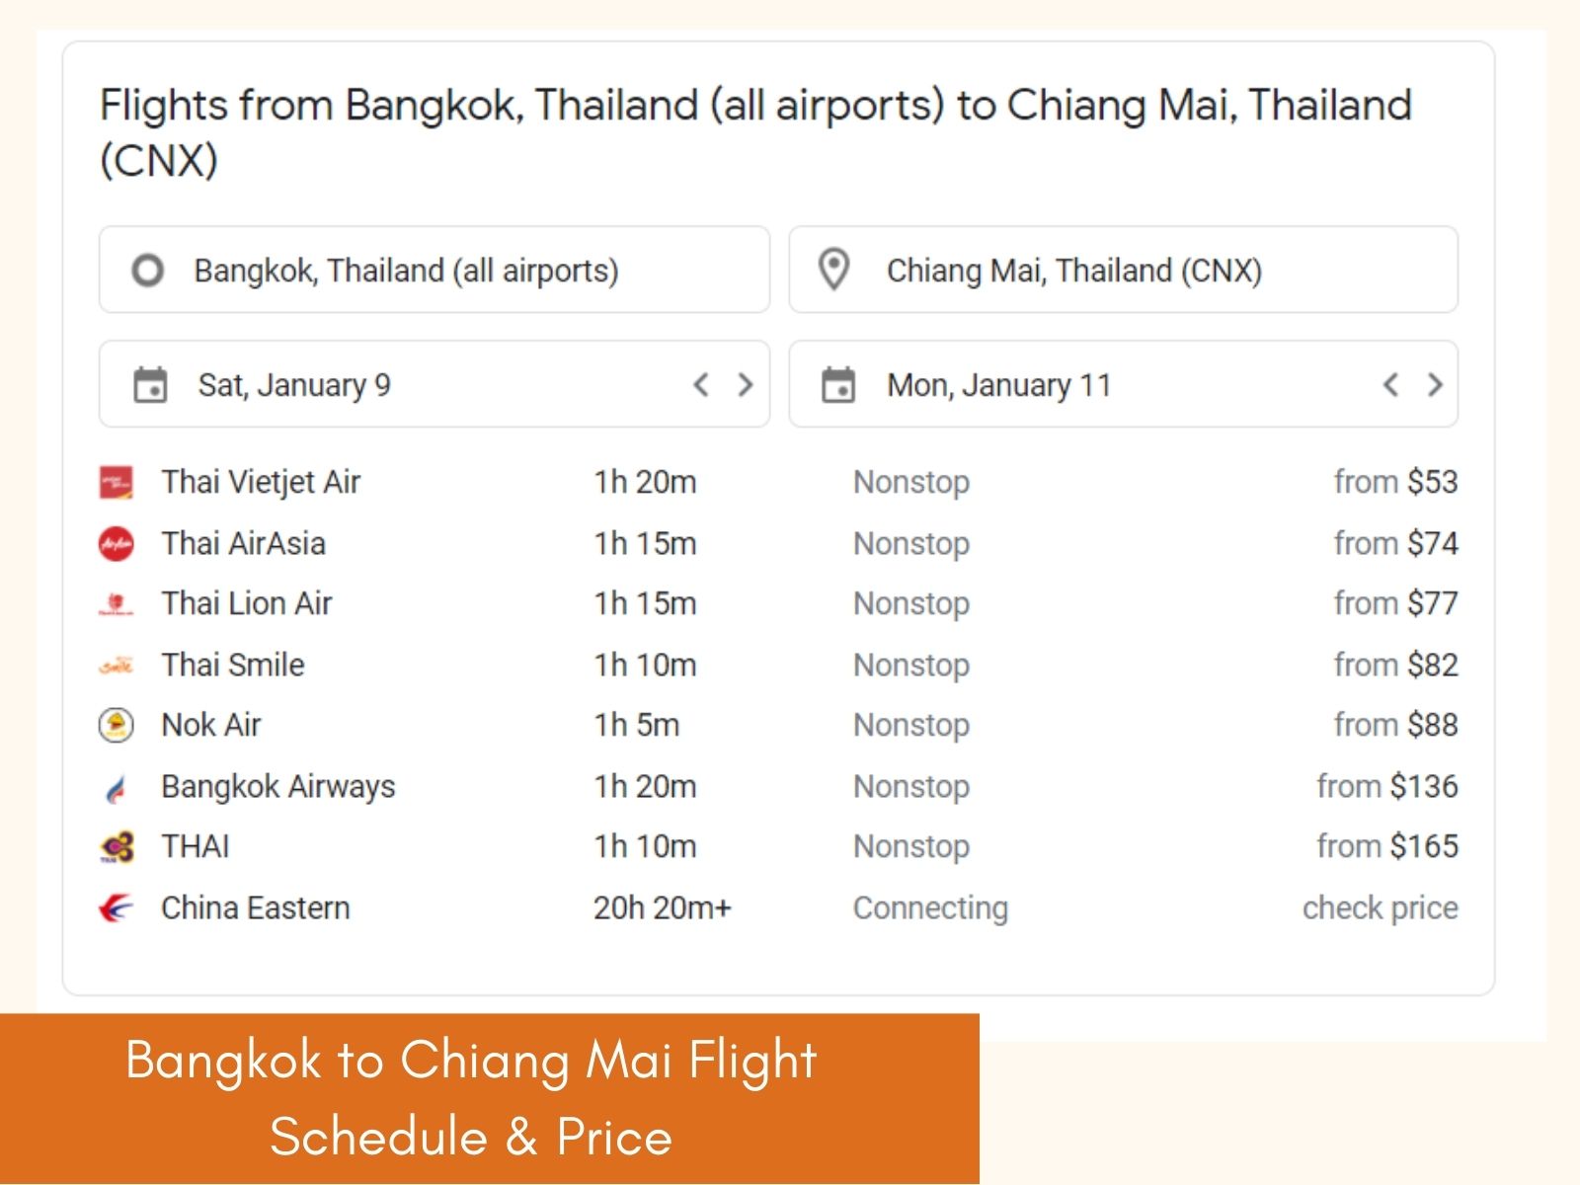This screenshot has height=1185, width=1580.
Task: Click the THAI airways orchid logo
Action: point(118,845)
